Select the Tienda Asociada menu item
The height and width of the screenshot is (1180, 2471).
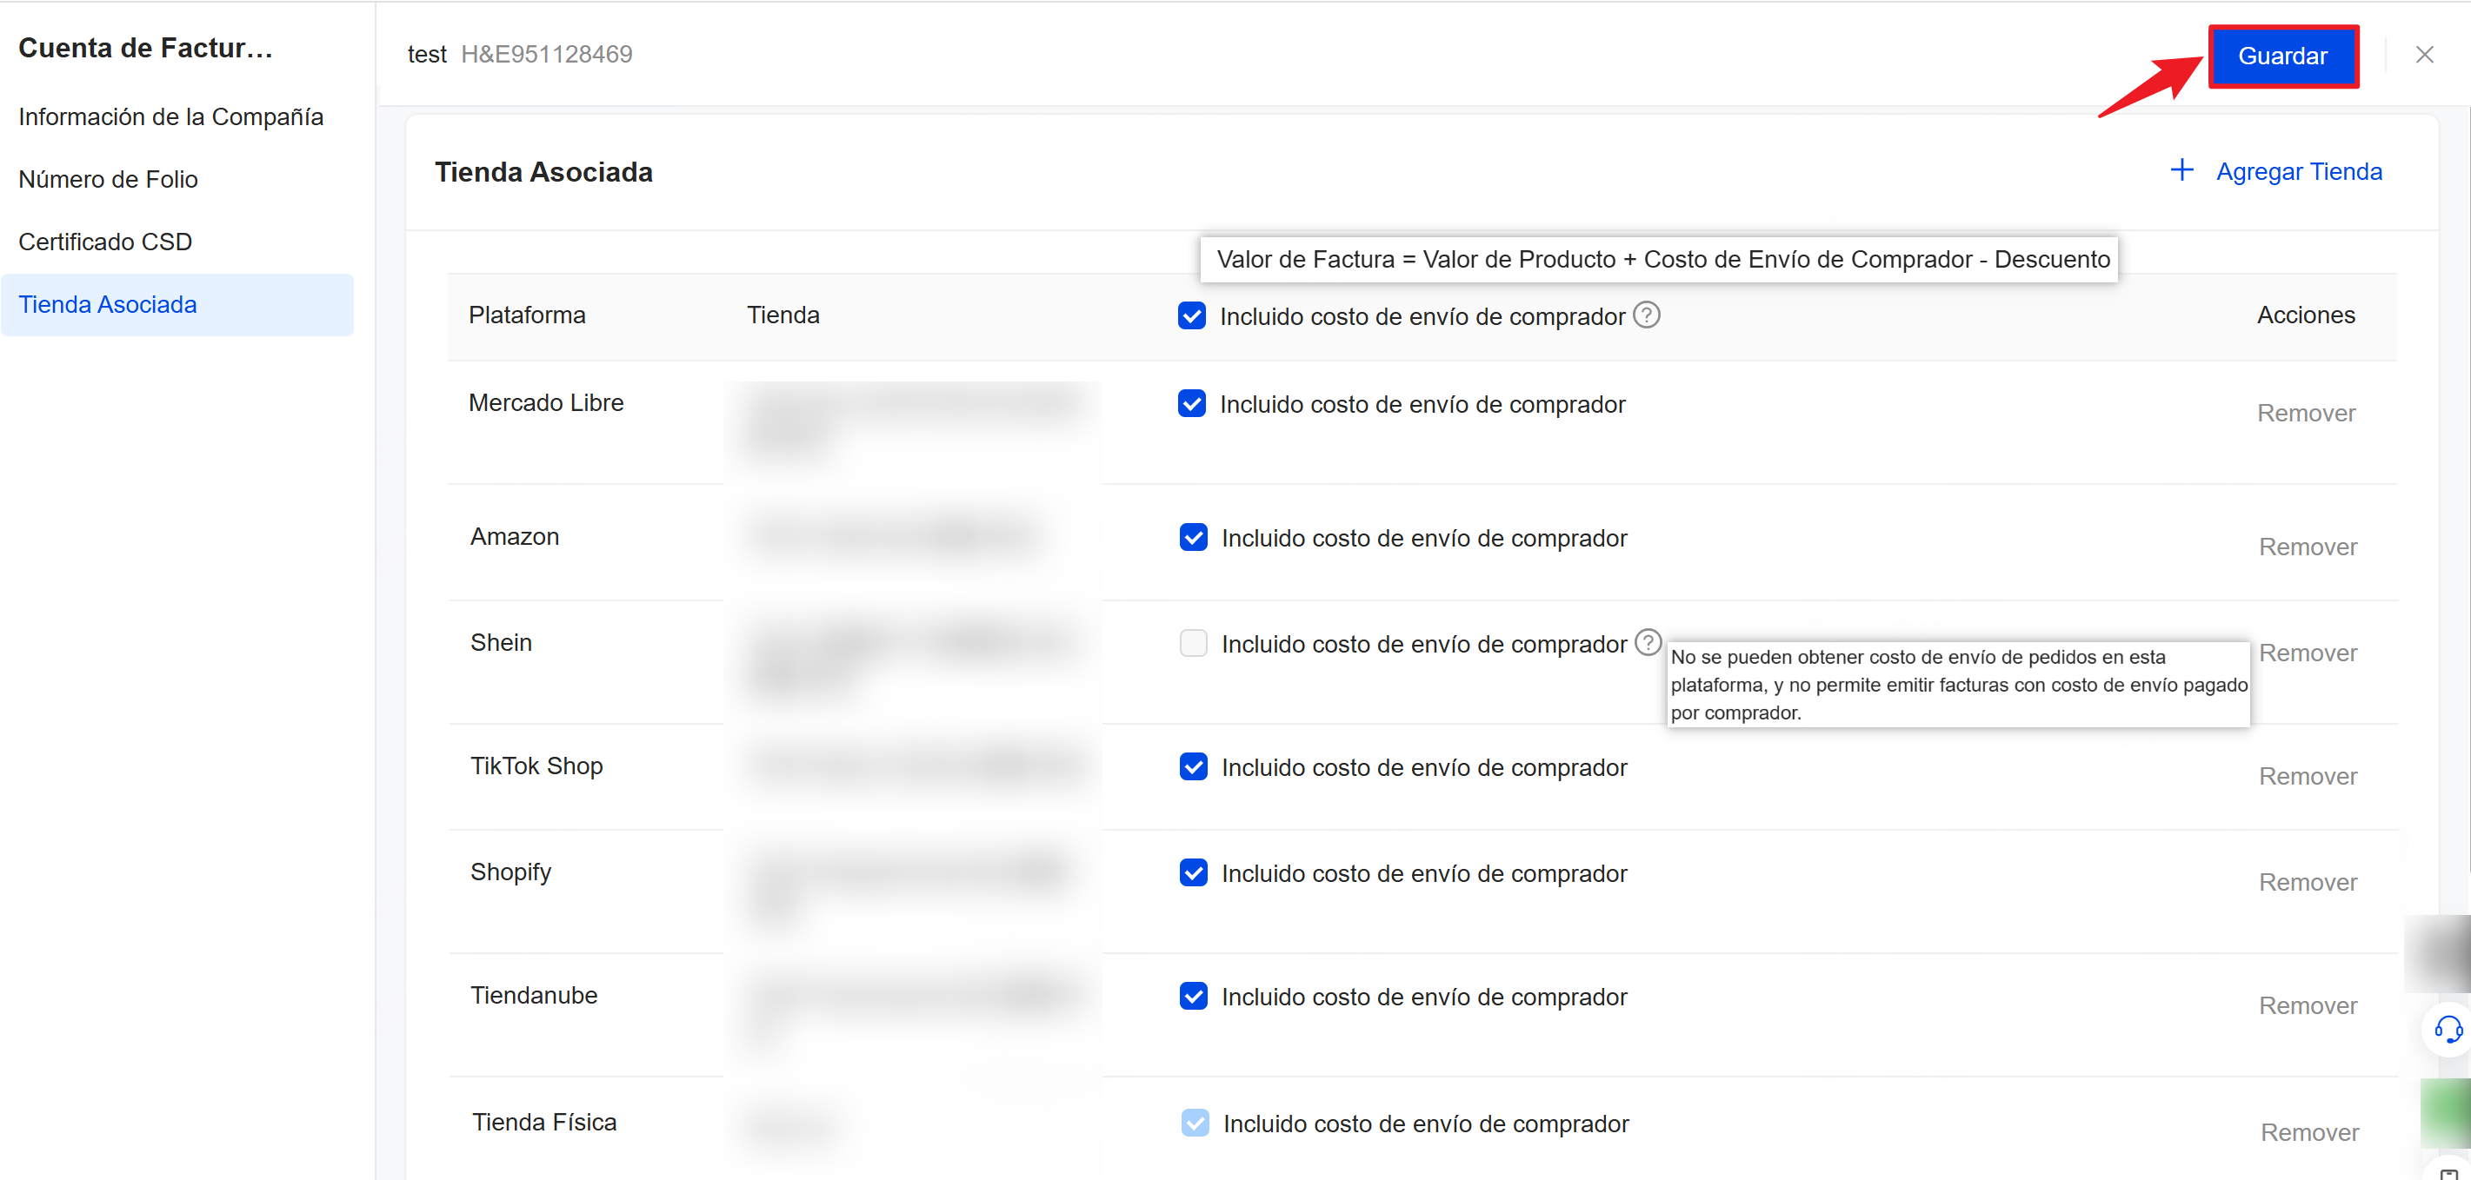tap(177, 305)
